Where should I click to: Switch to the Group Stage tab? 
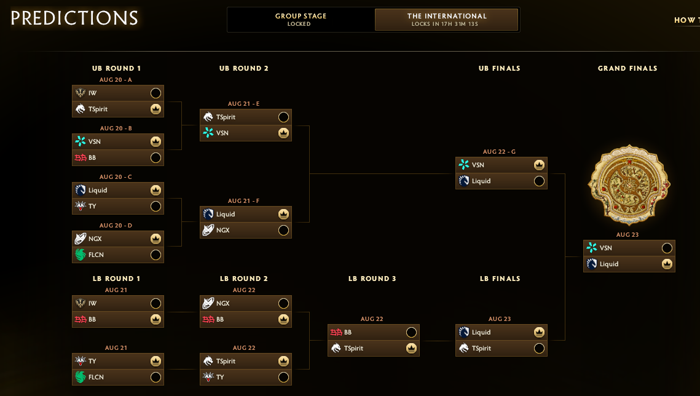(x=301, y=20)
